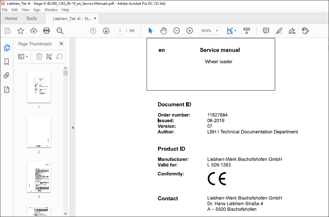Viewport: 329px width, 217px height.
Task: Open the View menu
Action: pyautogui.click(x=25, y=10)
